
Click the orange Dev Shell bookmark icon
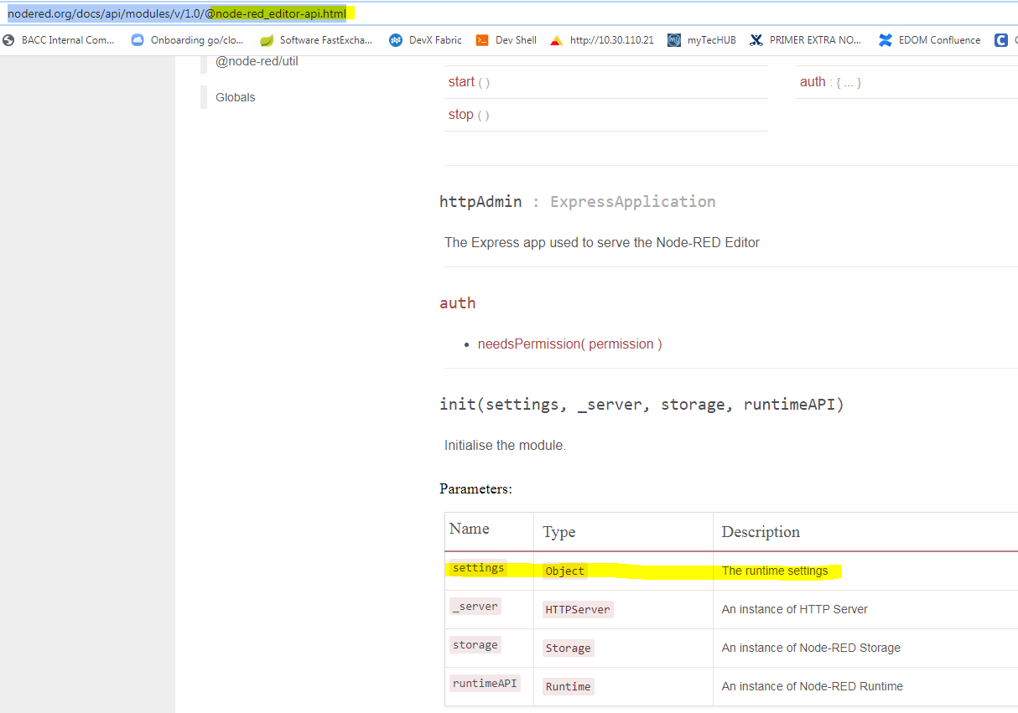tap(481, 39)
